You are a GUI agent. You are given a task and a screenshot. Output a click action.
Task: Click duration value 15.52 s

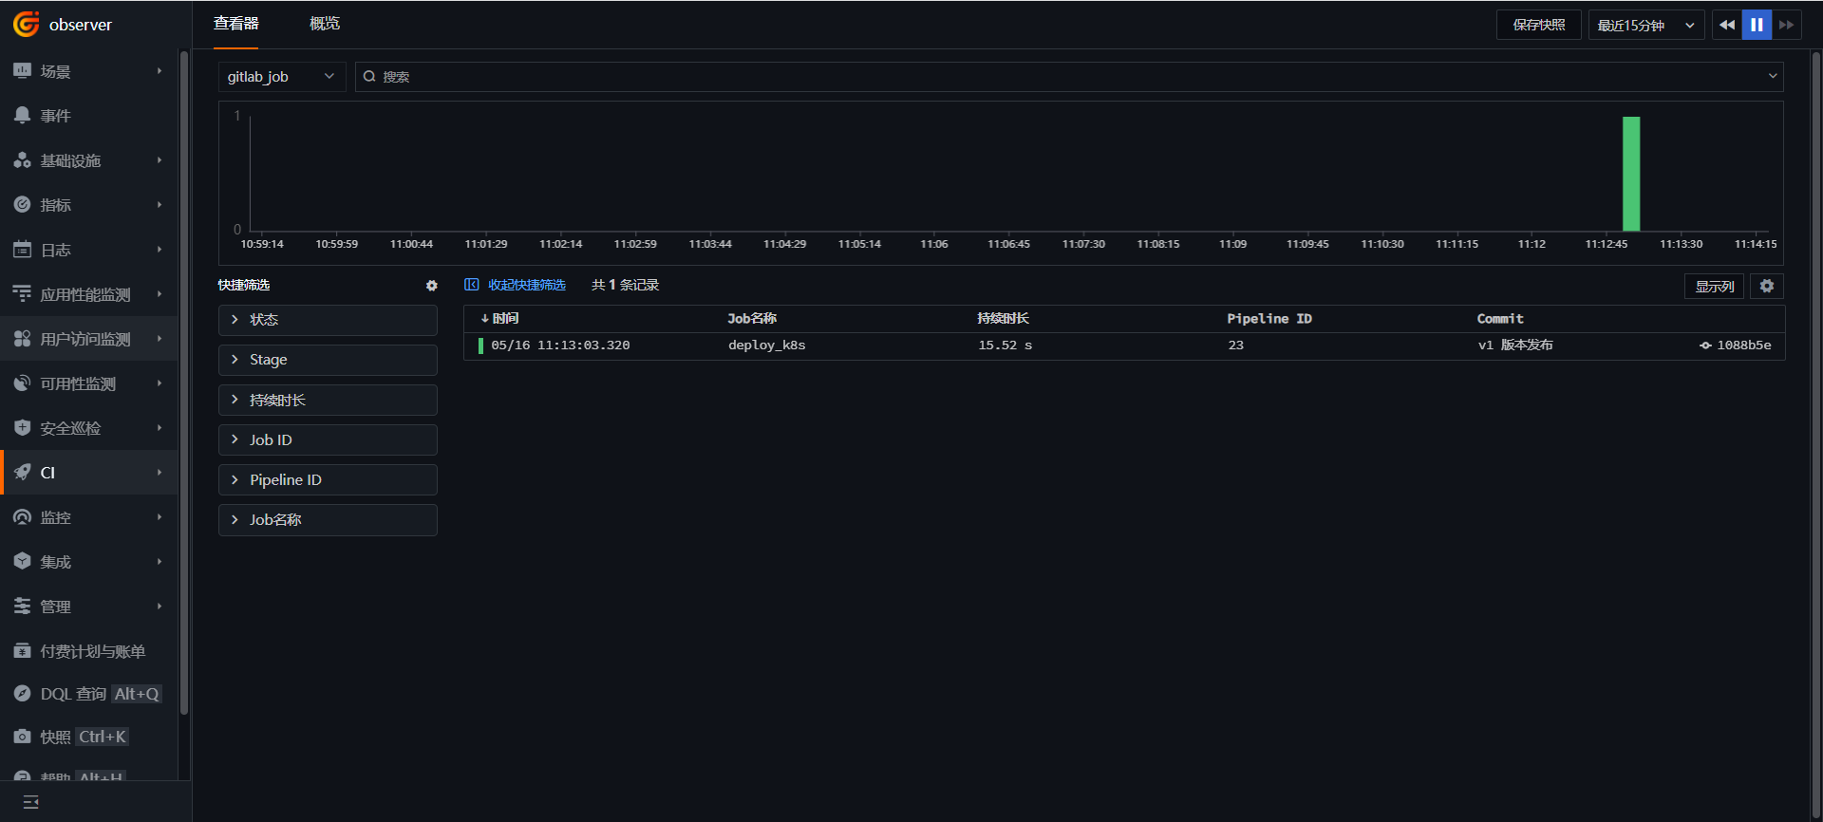1005,346
